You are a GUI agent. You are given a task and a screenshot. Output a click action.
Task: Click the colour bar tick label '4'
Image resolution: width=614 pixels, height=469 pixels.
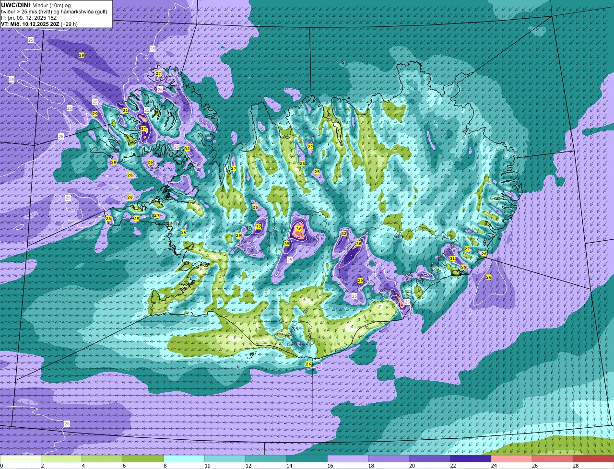(83, 466)
